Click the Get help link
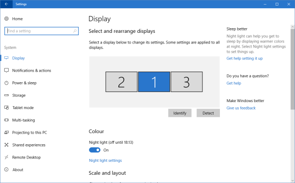This screenshot has height=183, width=295. pos(234,83)
